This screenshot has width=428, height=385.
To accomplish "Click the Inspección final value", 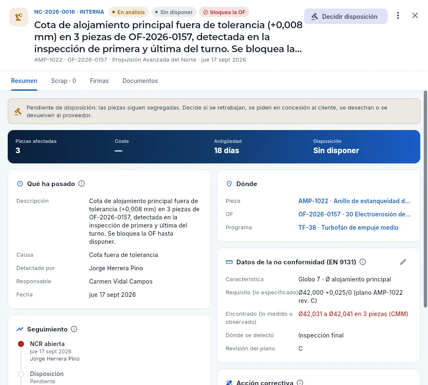I will 321,335.
